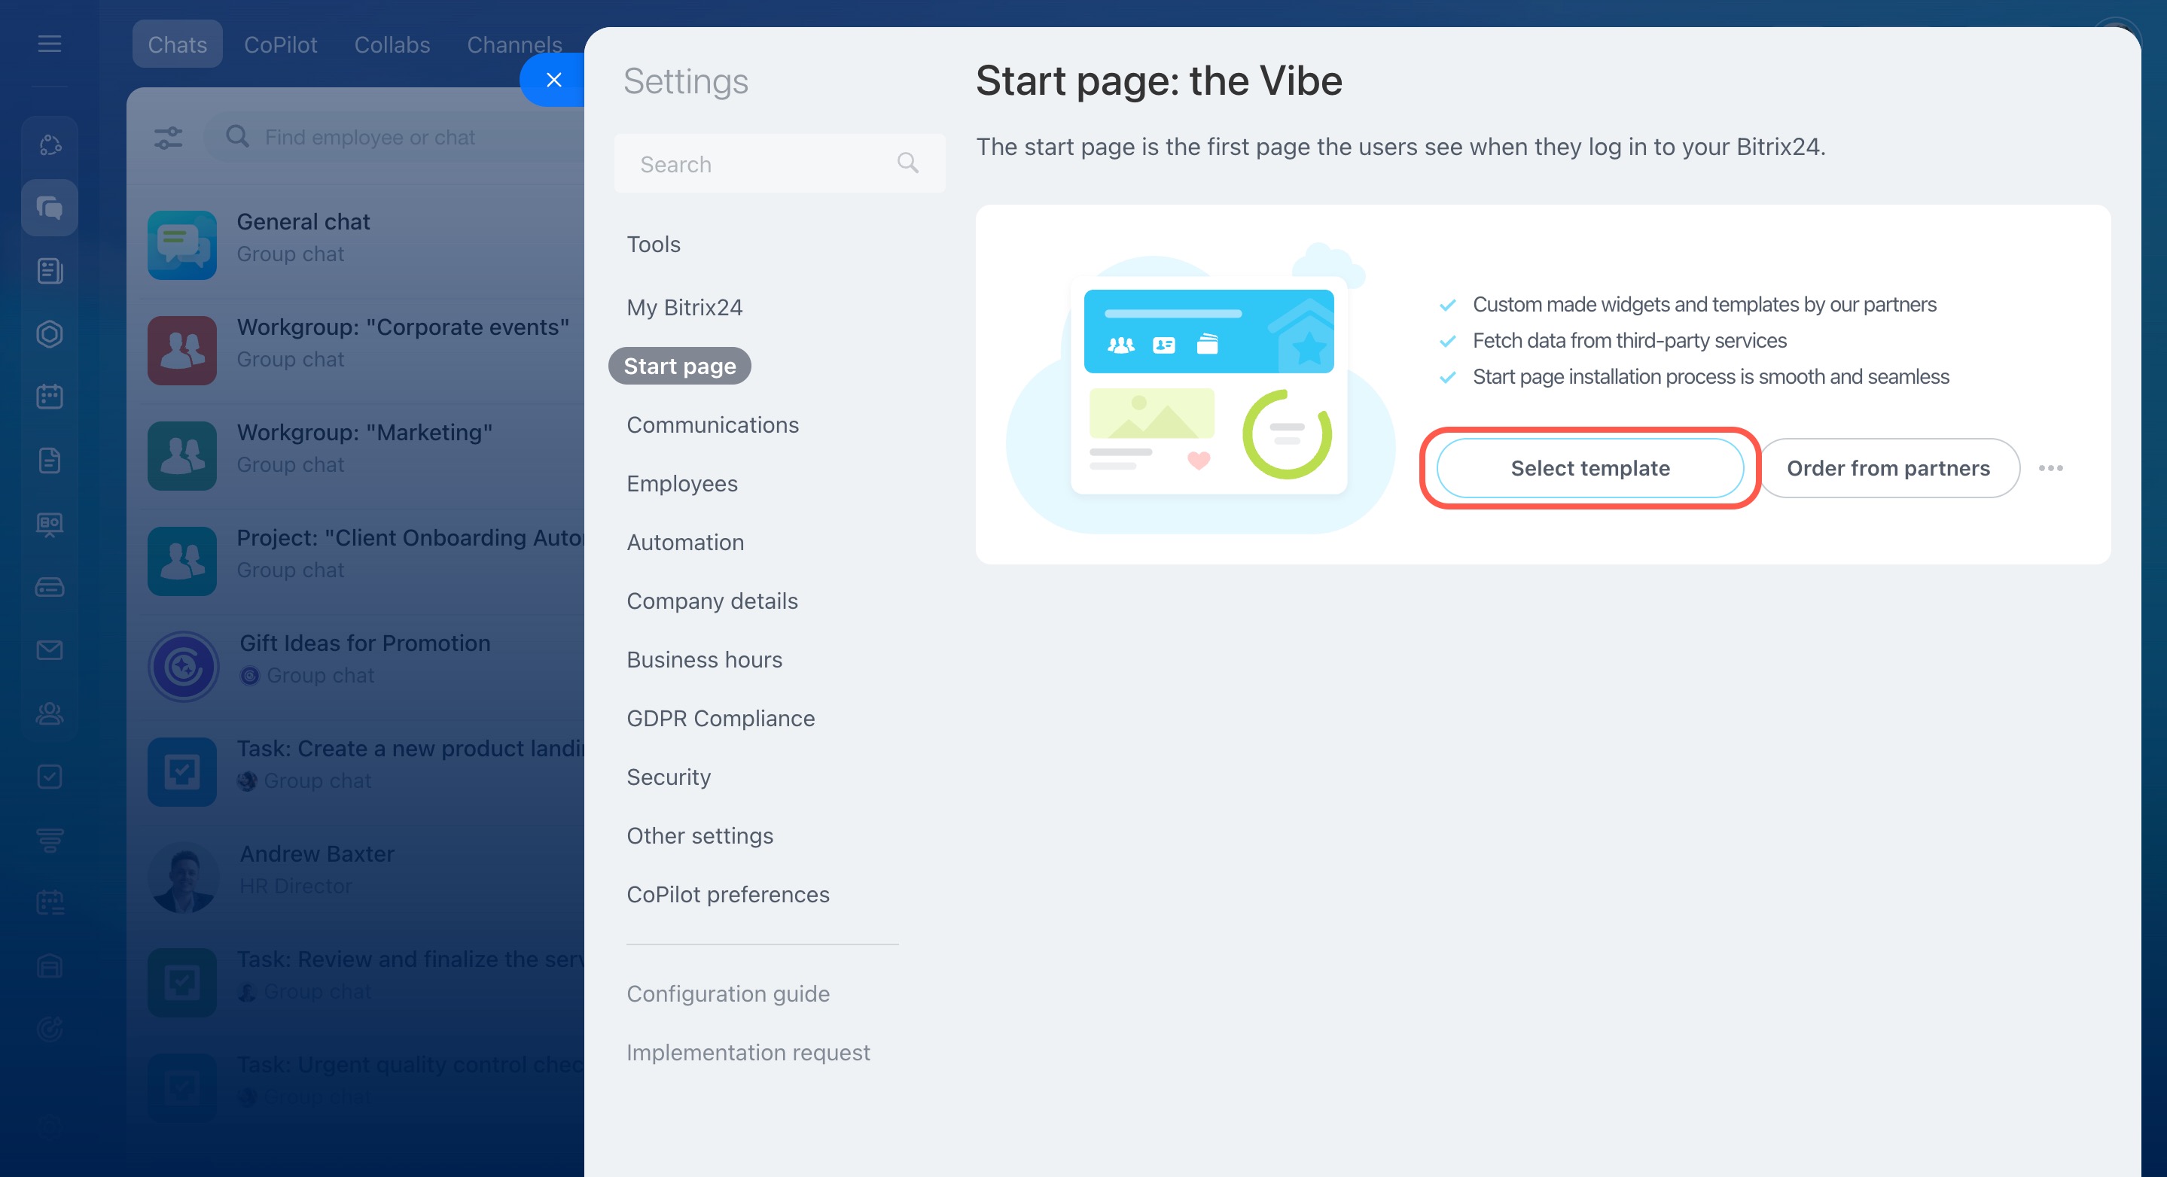Screen dimensions: 2167x1177
Task: Open the Workgroups people sidebar icon
Action: tap(50, 713)
